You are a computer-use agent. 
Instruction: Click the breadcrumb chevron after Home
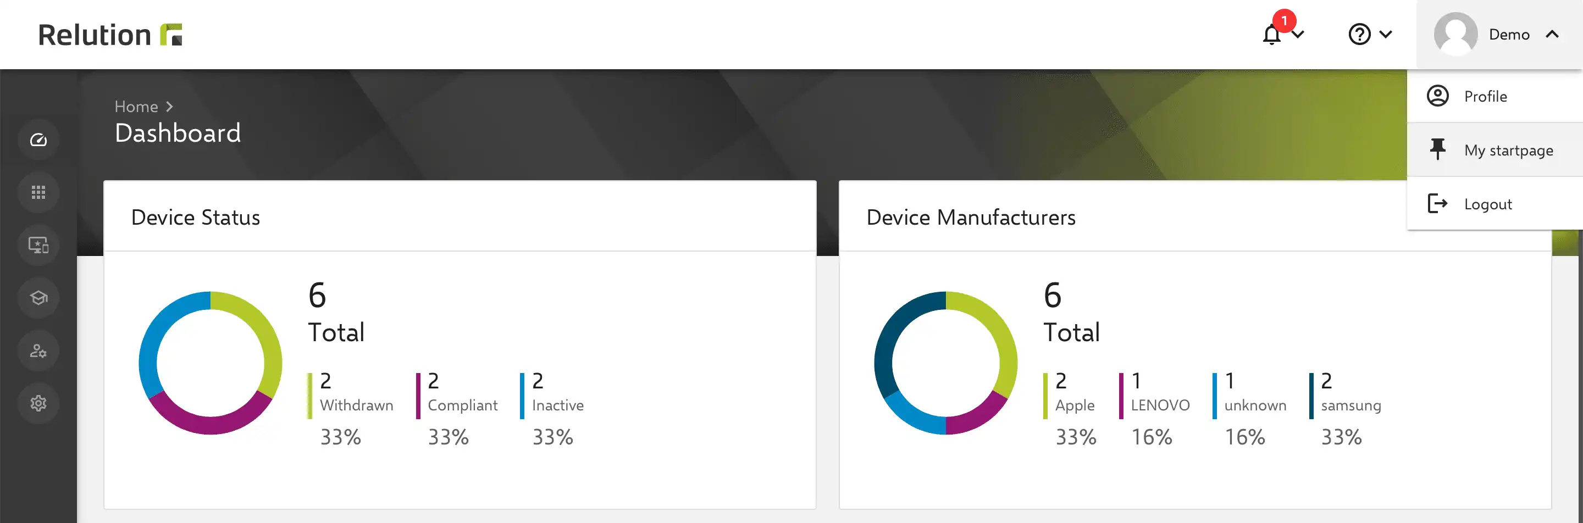[170, 107]
